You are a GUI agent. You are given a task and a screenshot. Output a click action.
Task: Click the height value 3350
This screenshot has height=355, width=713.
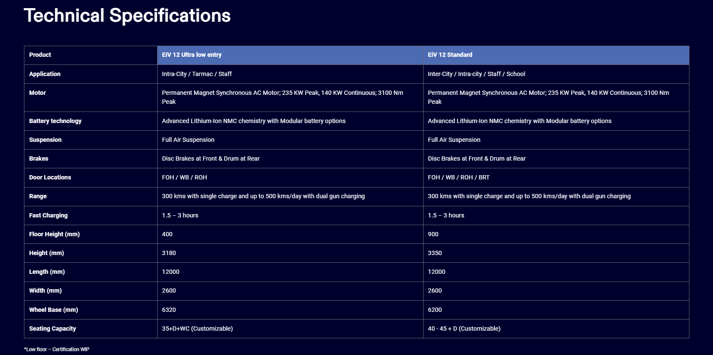[x=435, y=253]
